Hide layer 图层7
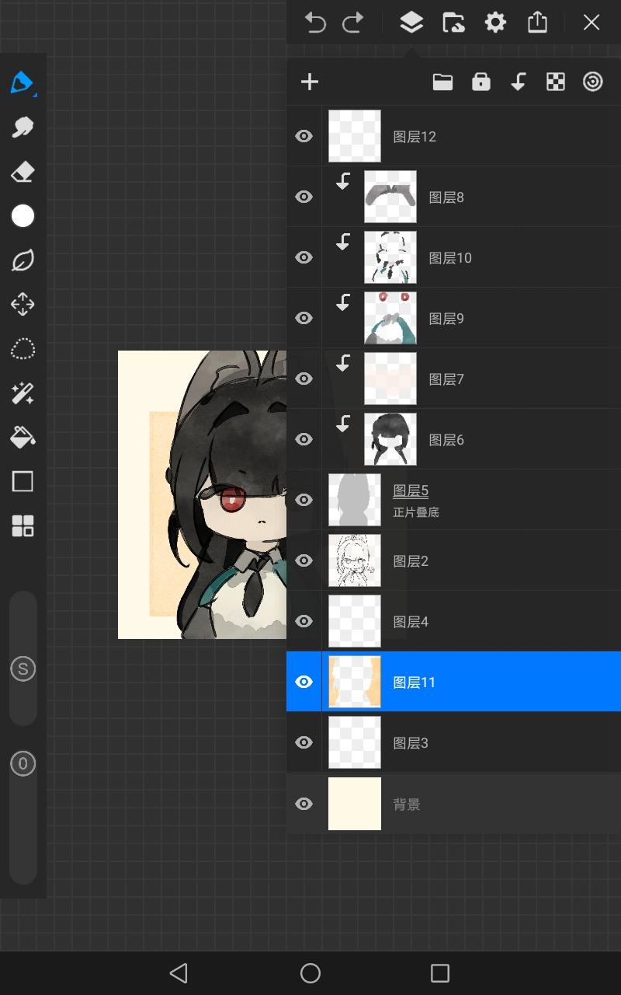621x995 pixels. tap(304, 379)
